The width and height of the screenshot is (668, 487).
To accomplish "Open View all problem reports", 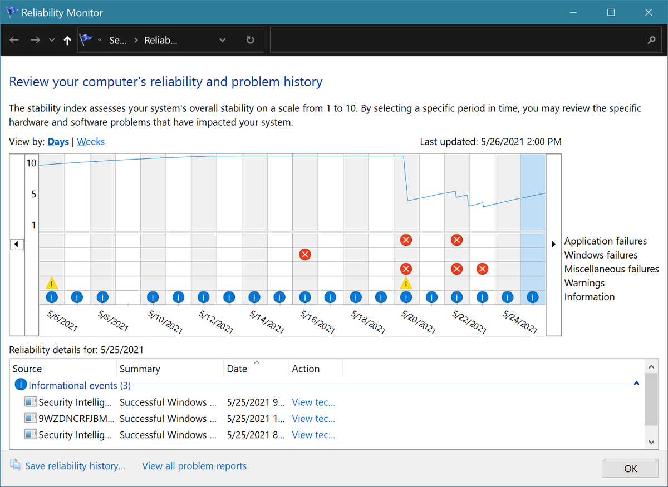I will [194, 466].
